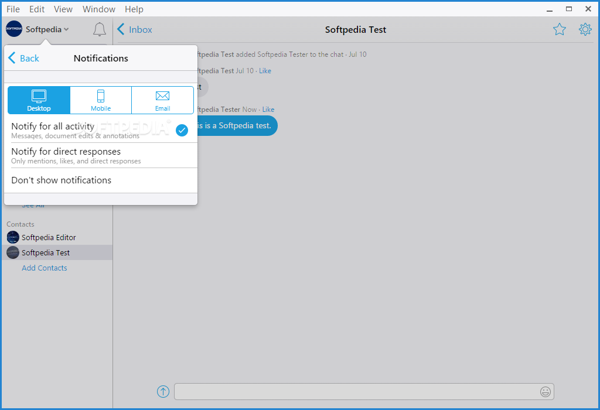The width and height of the screenshot is (600, 410).
Task: Select the Desktop notifications tab
Action: (39, 100)
